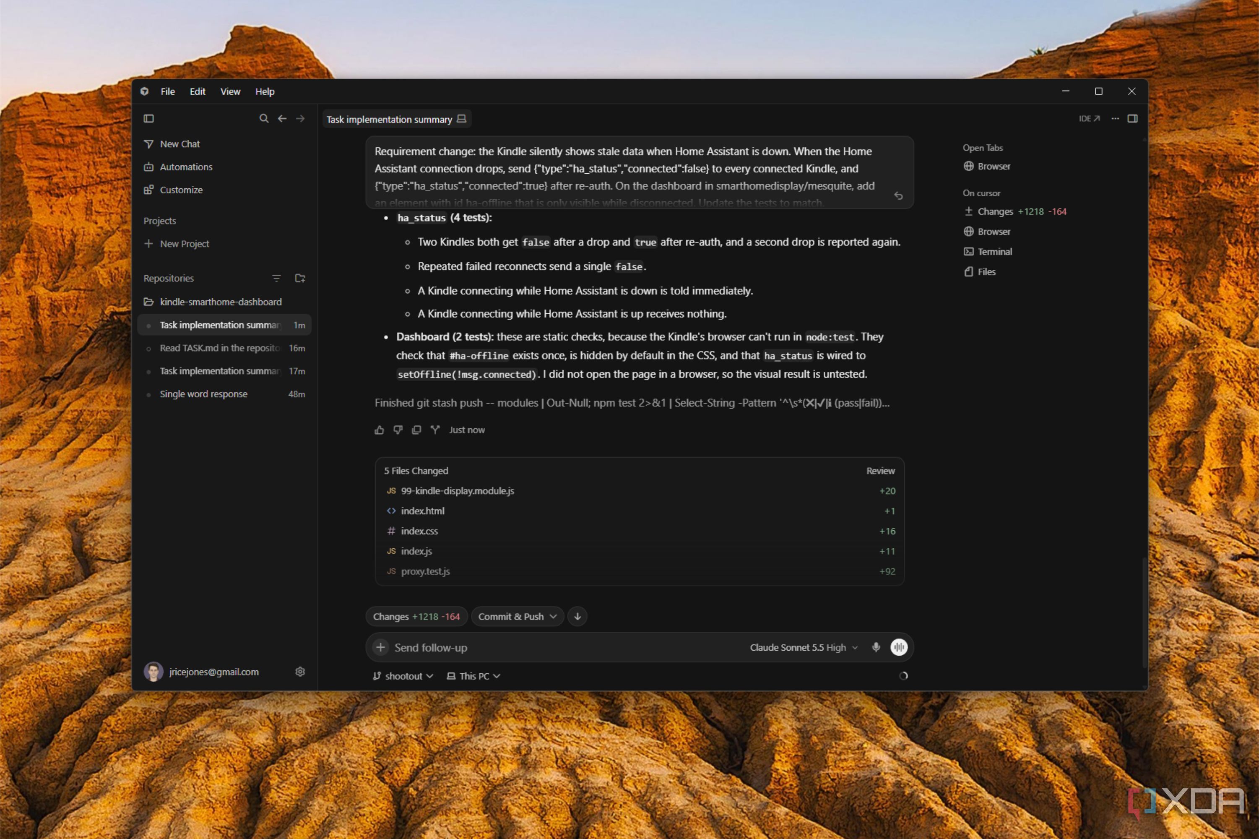Open the View menu
Screen dimensions: 1259x839
(x=231, y=91)
